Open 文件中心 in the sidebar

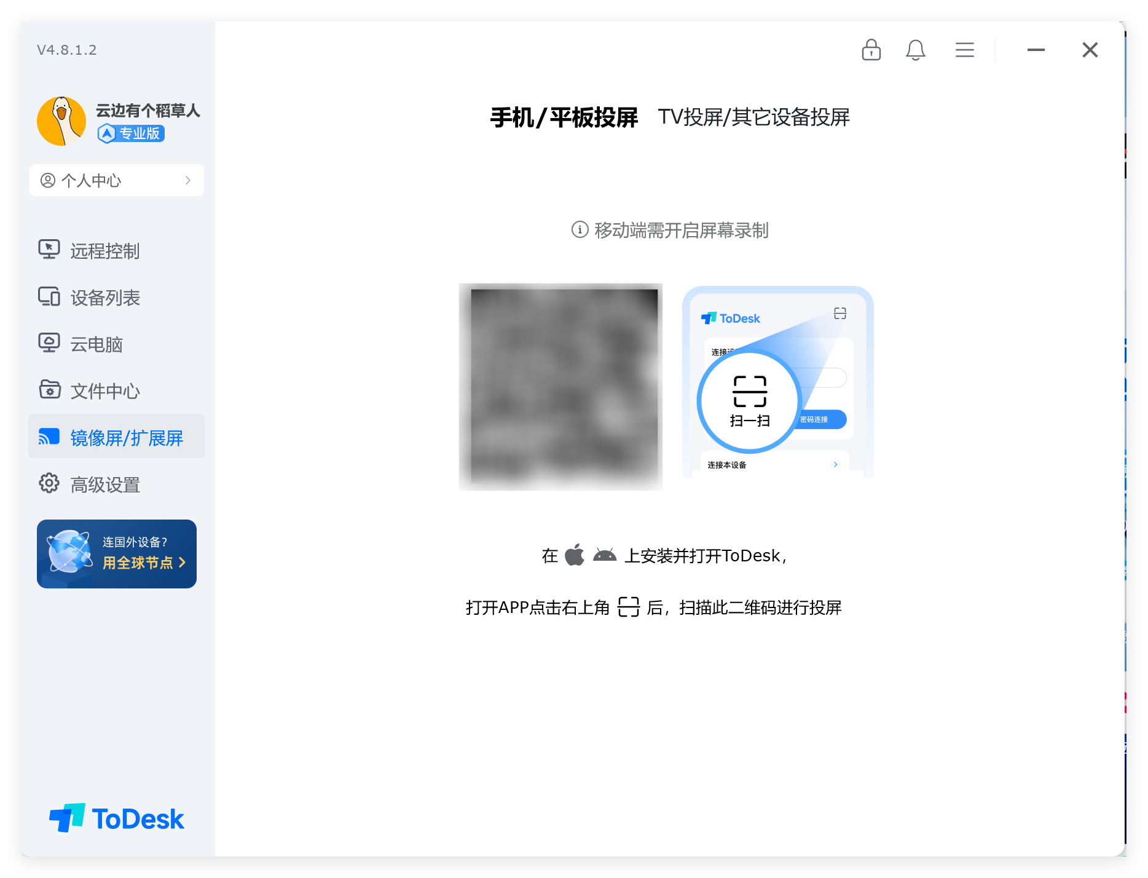tap(117, 390)
